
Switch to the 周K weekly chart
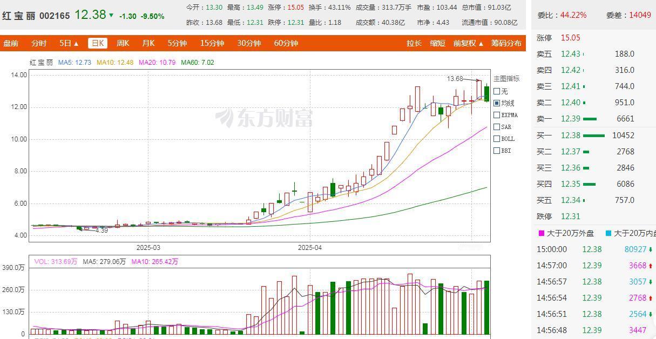pyautogui.click(x=123, y=43)
